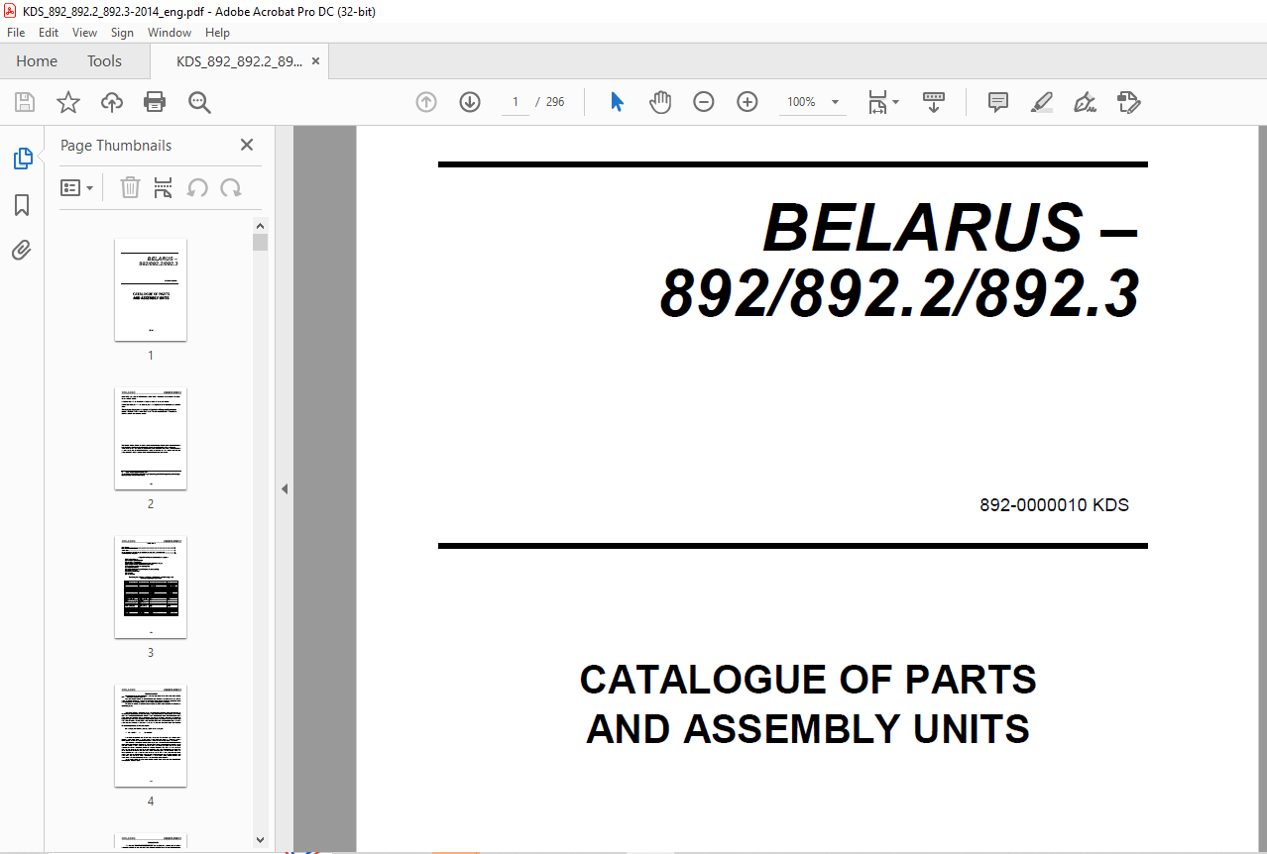Collapse the navigation pane with left arrow

click(x=285, y=488)
